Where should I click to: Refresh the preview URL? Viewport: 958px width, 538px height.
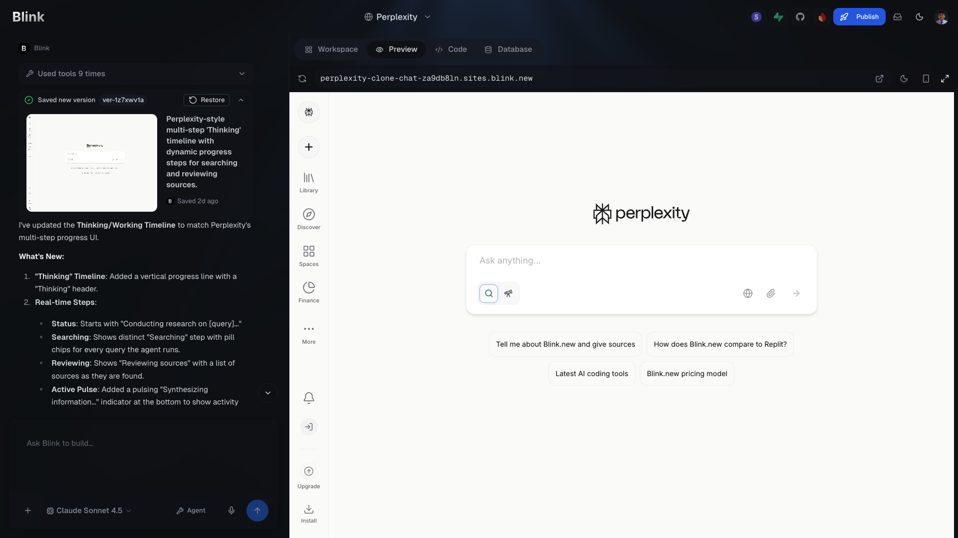coord(302,79)
